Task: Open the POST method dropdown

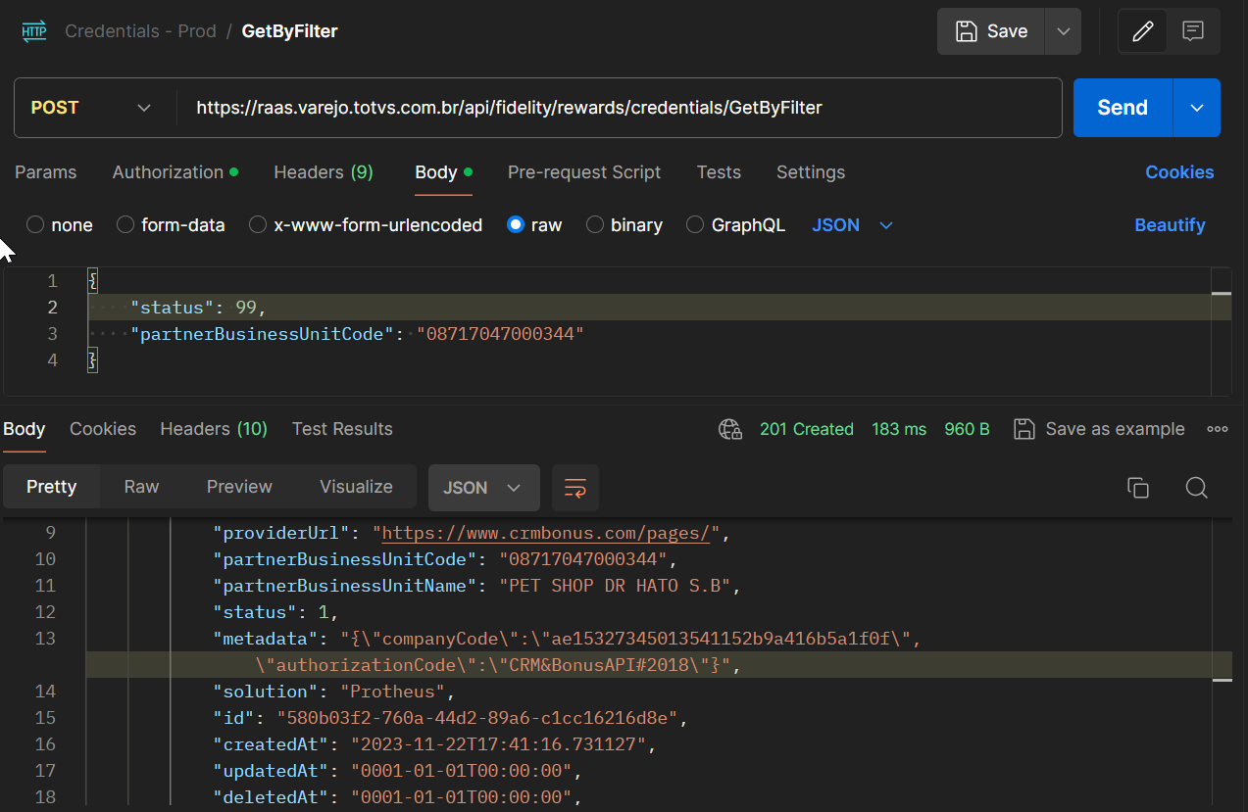Action: pyautogui.click(x=92, y=108)
